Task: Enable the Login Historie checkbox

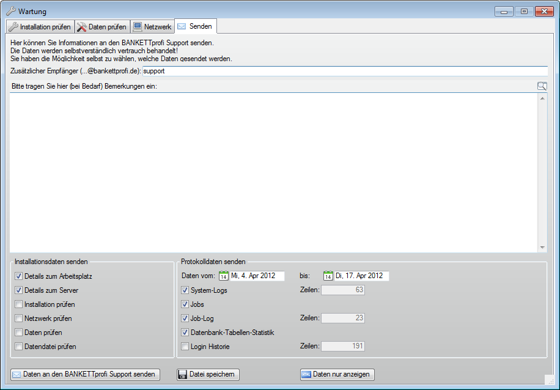Action: click(x=185, y=347)
